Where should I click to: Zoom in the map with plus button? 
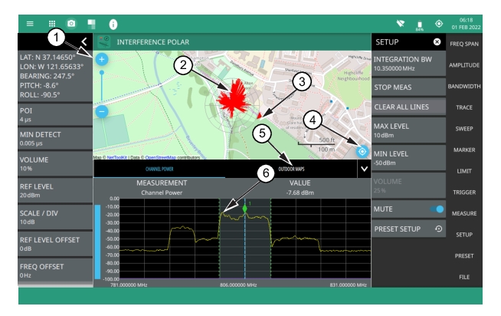(x=103, y=59)
